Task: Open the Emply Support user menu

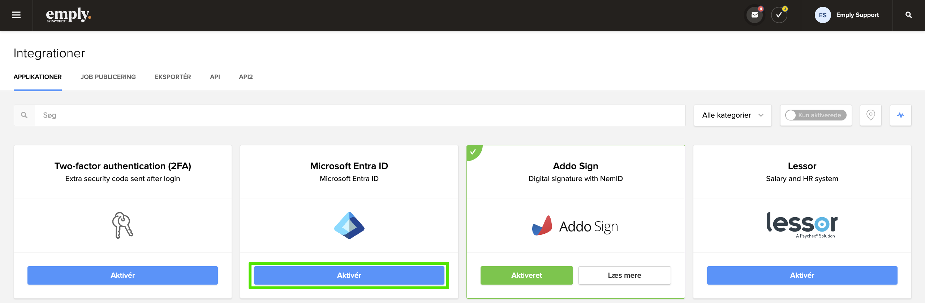Action: point(857,15)
